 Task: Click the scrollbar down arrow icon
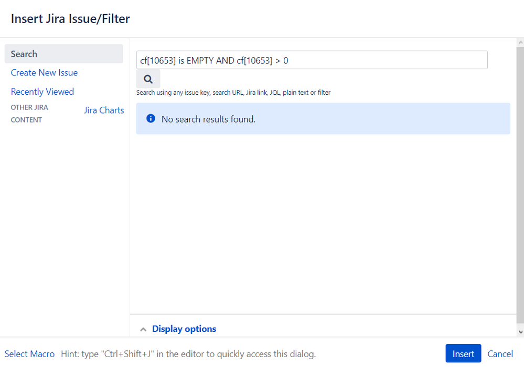[x=520, y=332]
